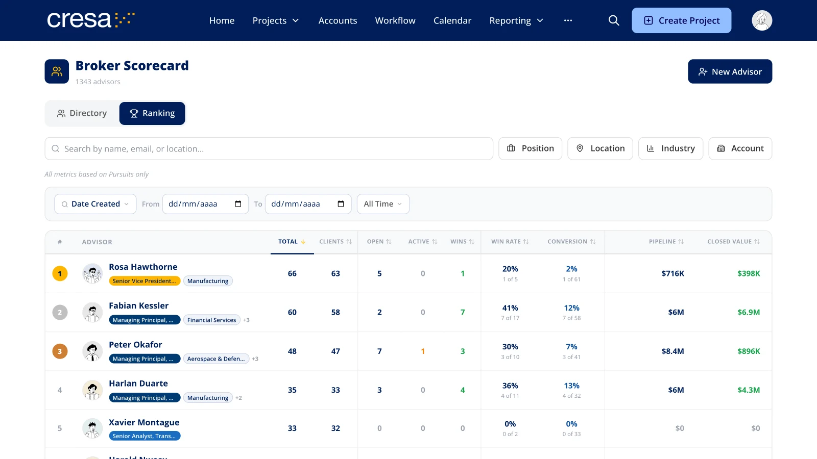Click Xavier's Senior Analyst tag
Screen dimensions: 817x459
(x=145, y=436)
